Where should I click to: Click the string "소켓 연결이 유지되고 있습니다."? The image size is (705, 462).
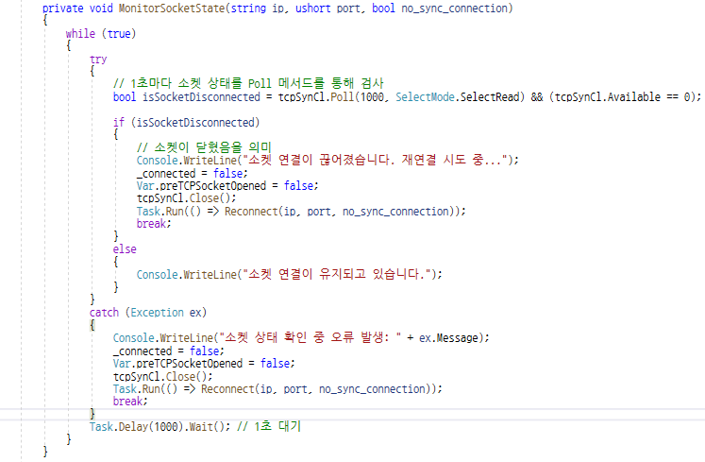pyautogui.click(x=336, y=274)
